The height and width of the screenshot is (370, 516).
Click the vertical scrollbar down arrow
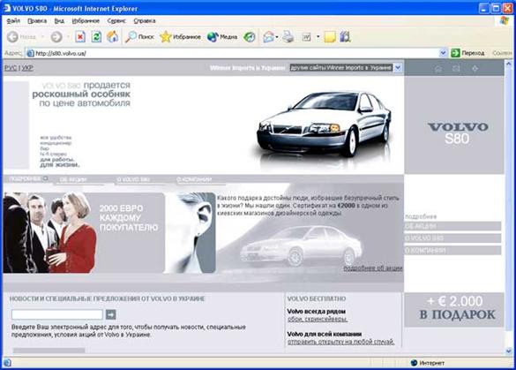click(x=508, y=351)
